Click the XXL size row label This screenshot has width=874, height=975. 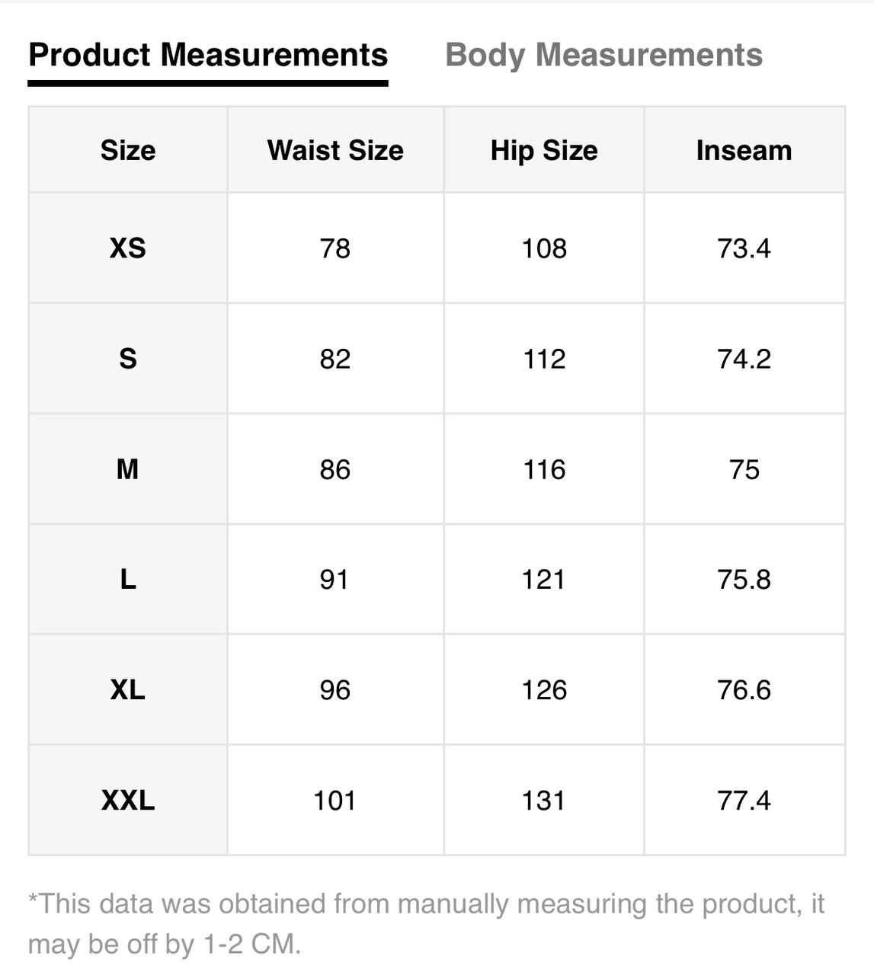click(x=128, y=801)
